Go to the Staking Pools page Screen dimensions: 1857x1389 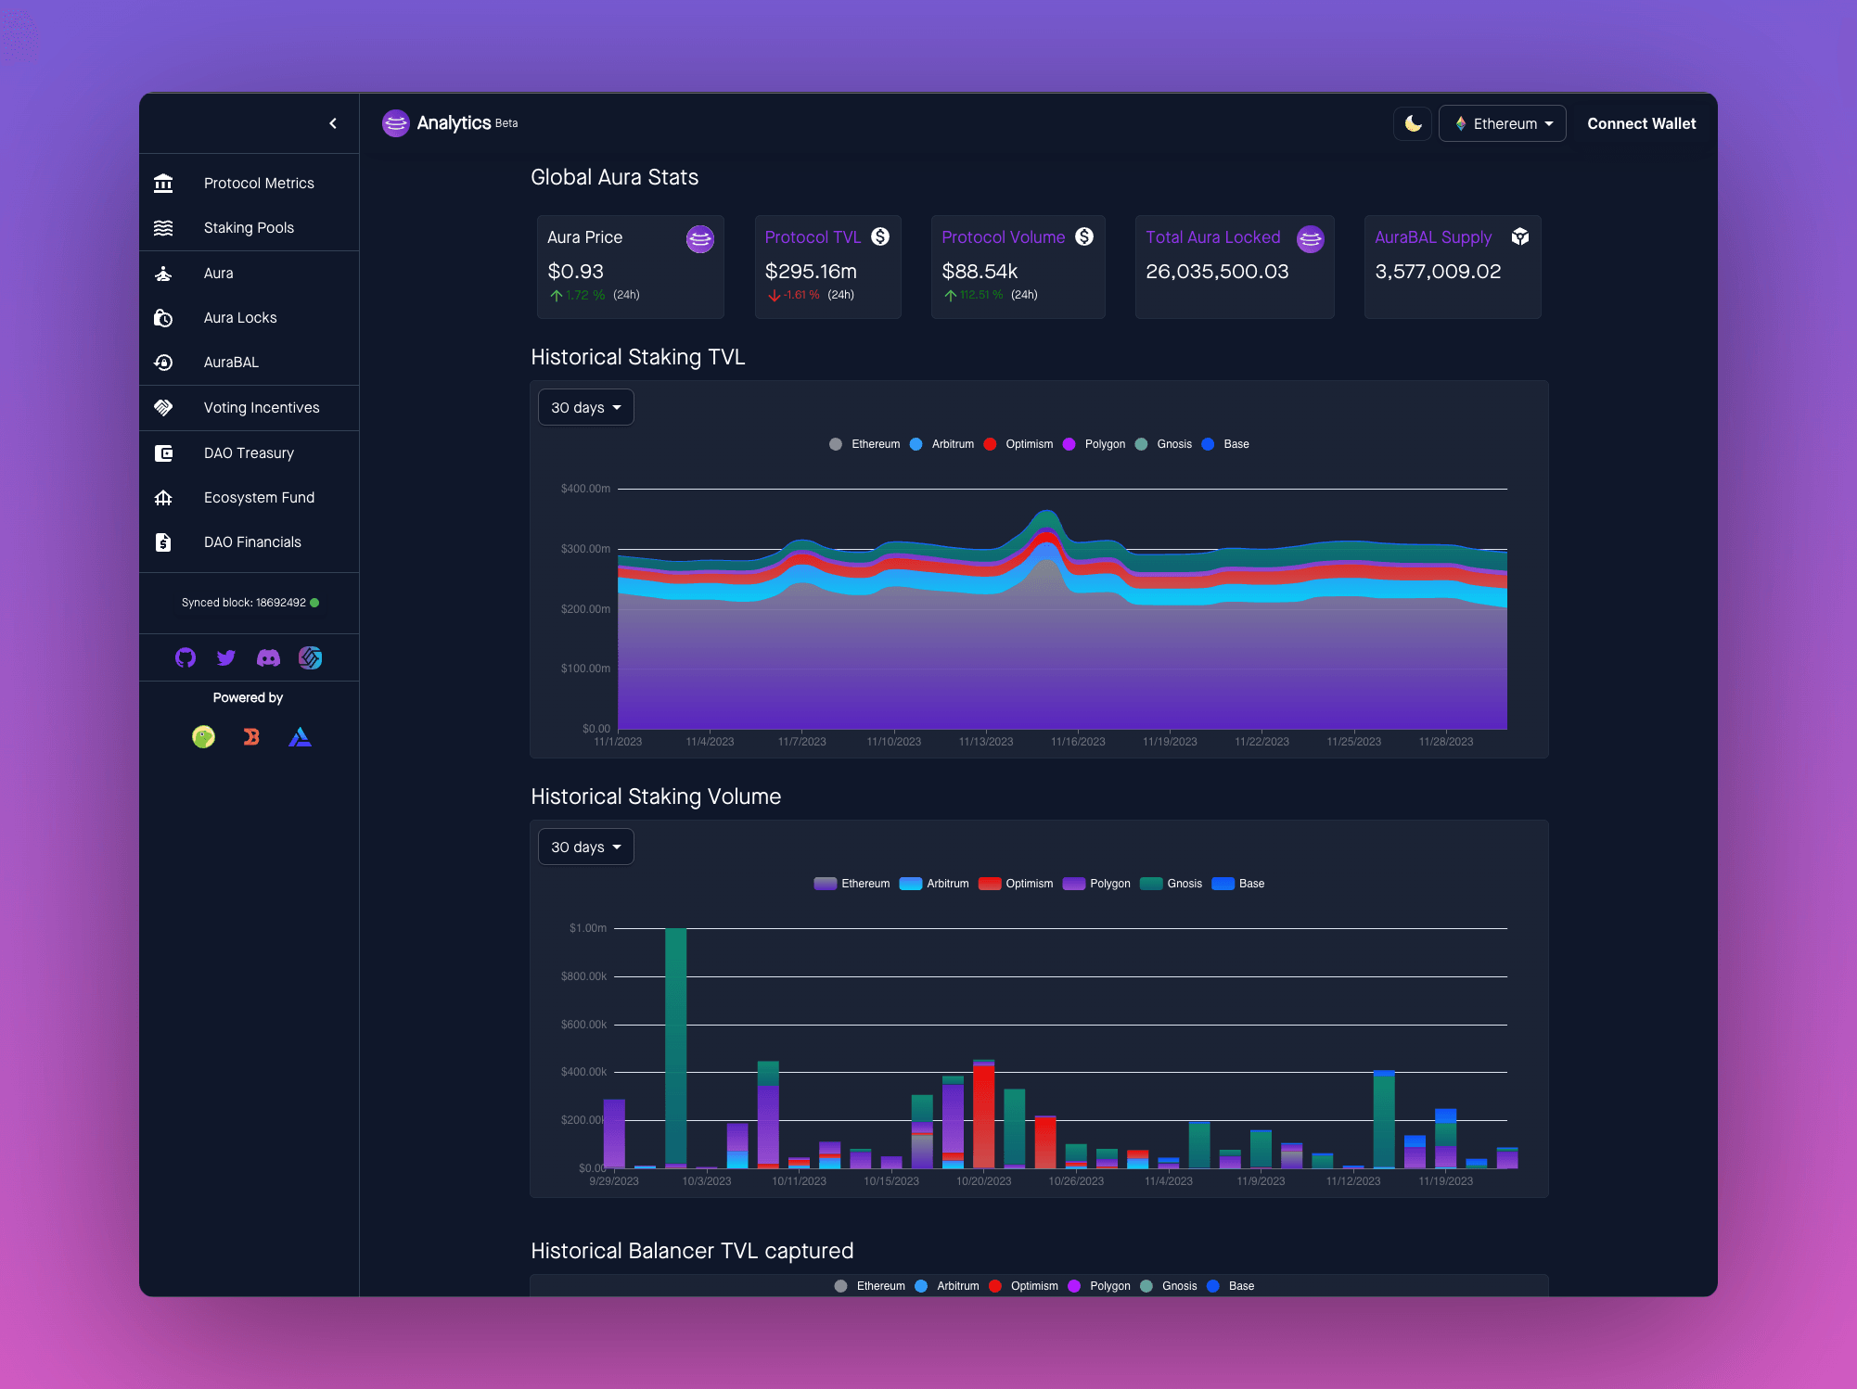(x=249, y=228)
